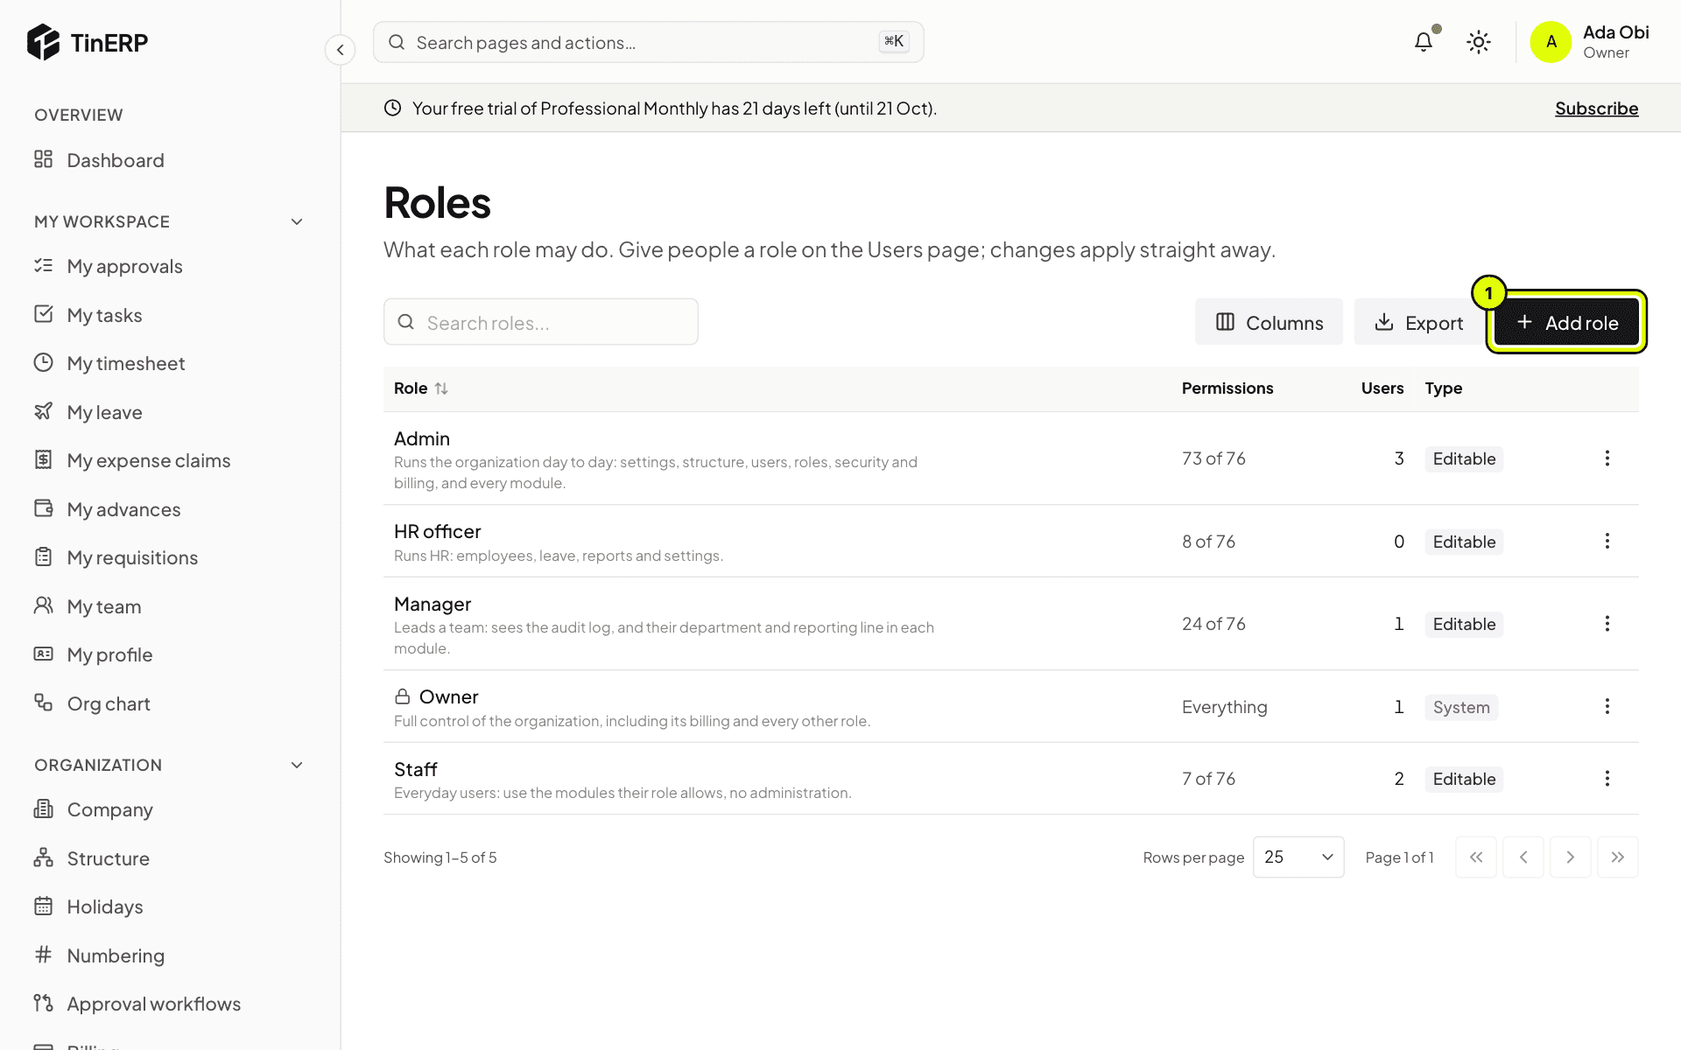Sort table by the Role column
1681x1050 pixels.
pyautogui.click(x=421, y=388)
